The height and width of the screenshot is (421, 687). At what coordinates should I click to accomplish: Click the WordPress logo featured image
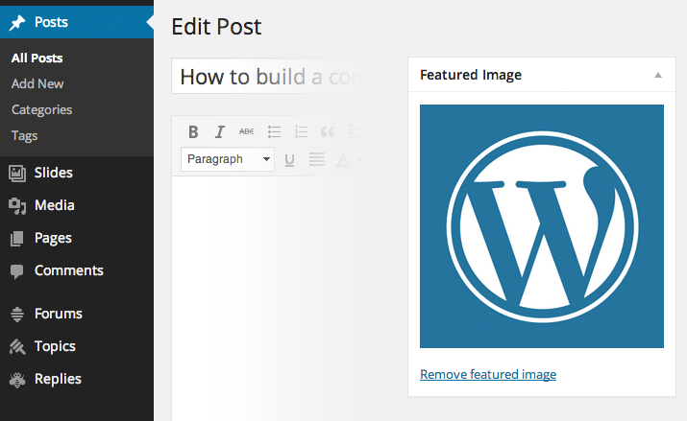[x=542, y=226]
